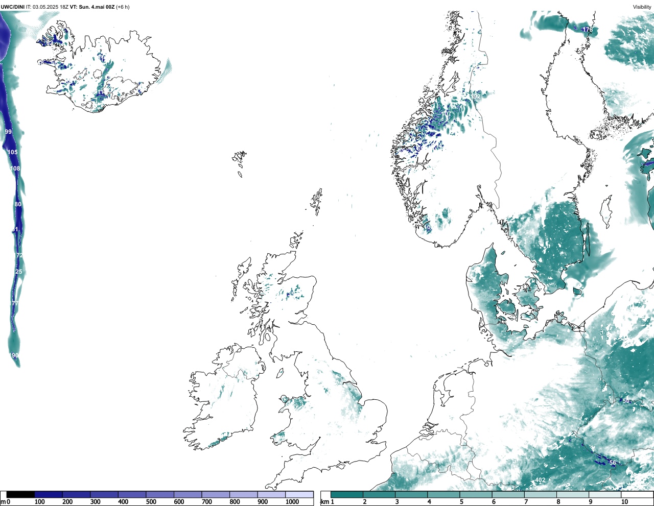Image resolution: width=654 pixels, height=506 pixels.
Task: Choose the 700–800 m legend swatch
Action: [x=216, y=494]
